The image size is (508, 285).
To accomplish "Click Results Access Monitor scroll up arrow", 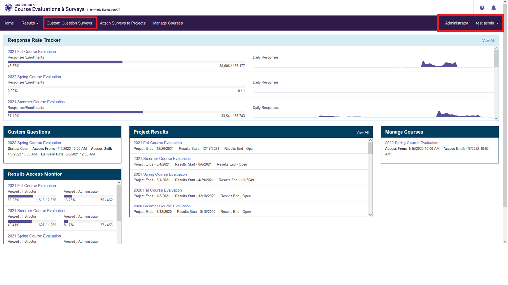I will point(119,182).
